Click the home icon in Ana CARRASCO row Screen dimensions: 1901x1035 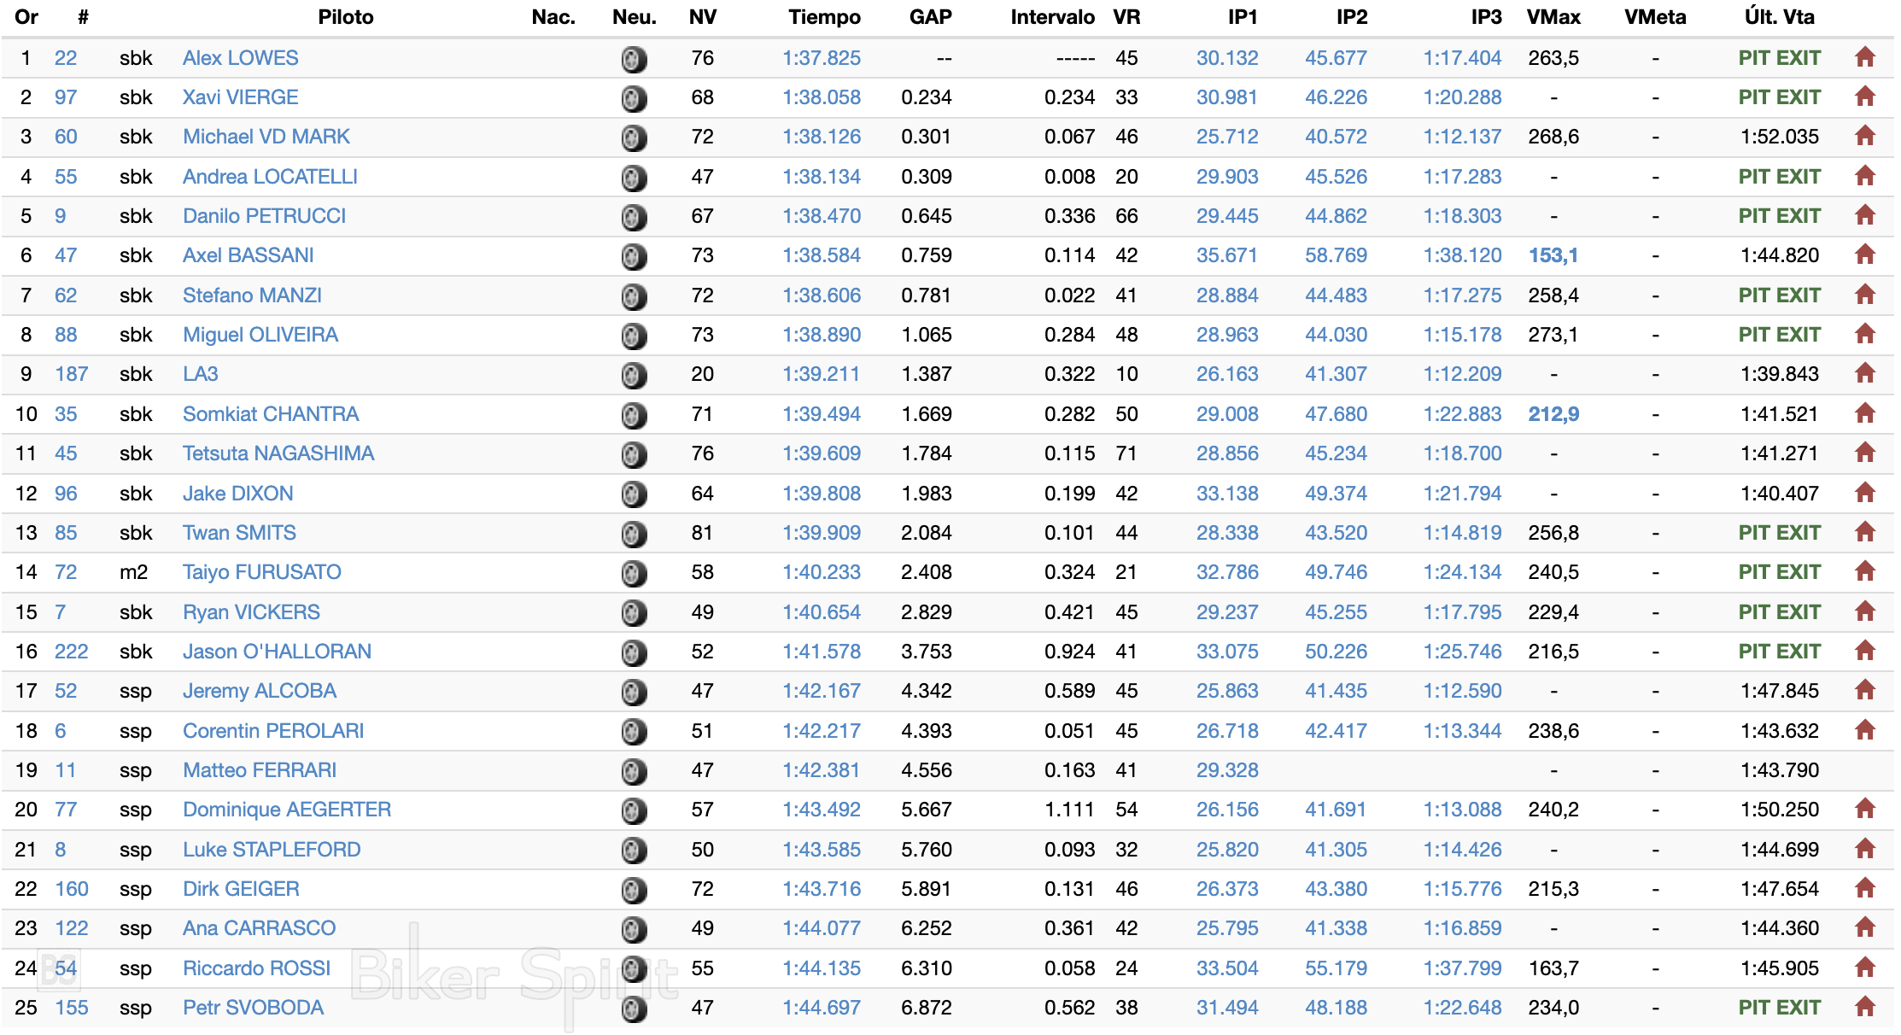click(x=1864, y=928)
